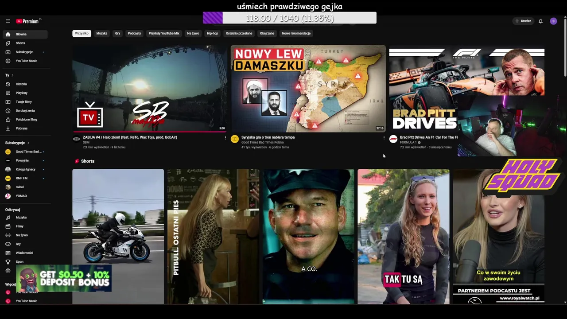The width and height of the screenshot is (567, 319).
Task: Select Playlisty YouTube Mix chip
Action: 164,33
